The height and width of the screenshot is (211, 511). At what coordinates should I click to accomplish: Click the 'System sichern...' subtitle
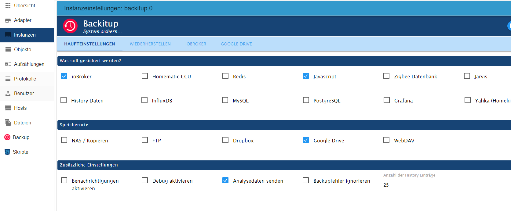coord(103,31)
